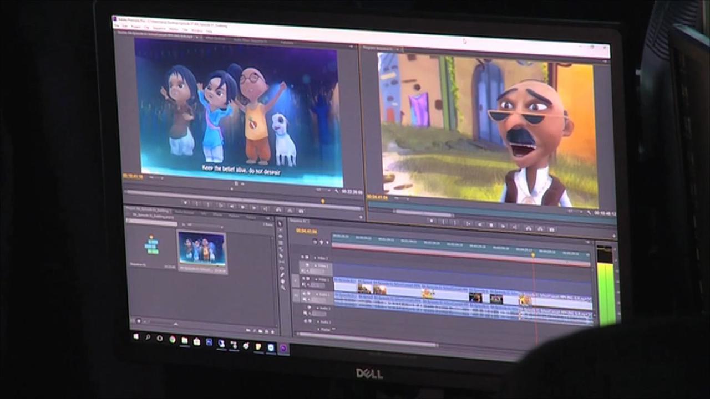Select the Razor tool
This screenshot has height=399, width=710.
281,256
